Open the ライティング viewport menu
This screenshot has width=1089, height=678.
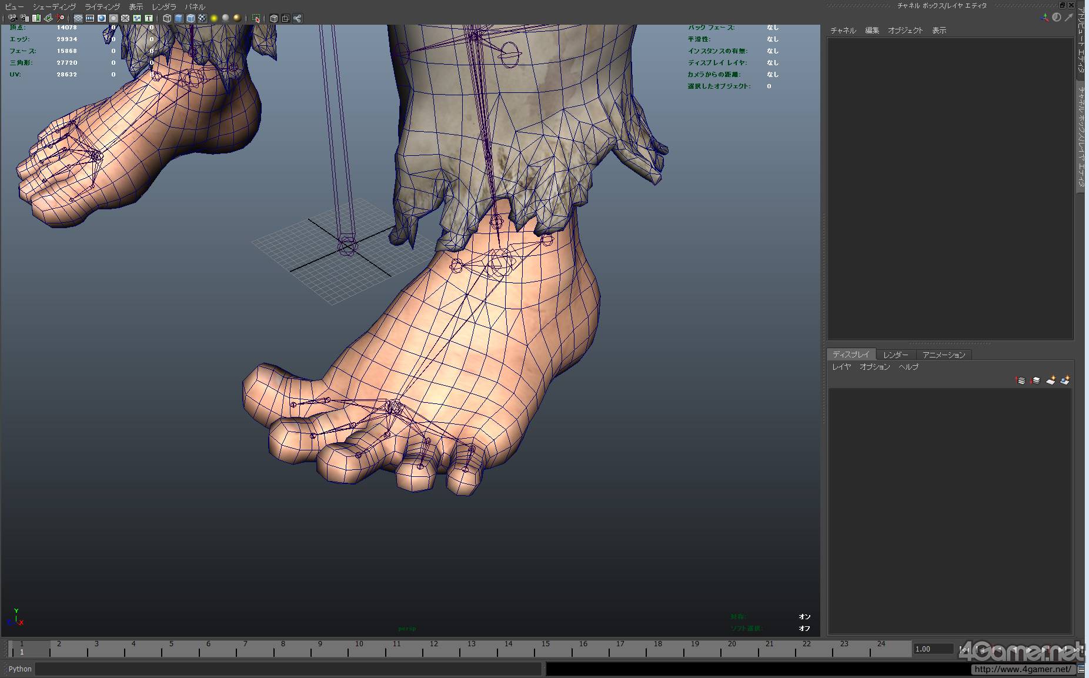coord(102,6)
